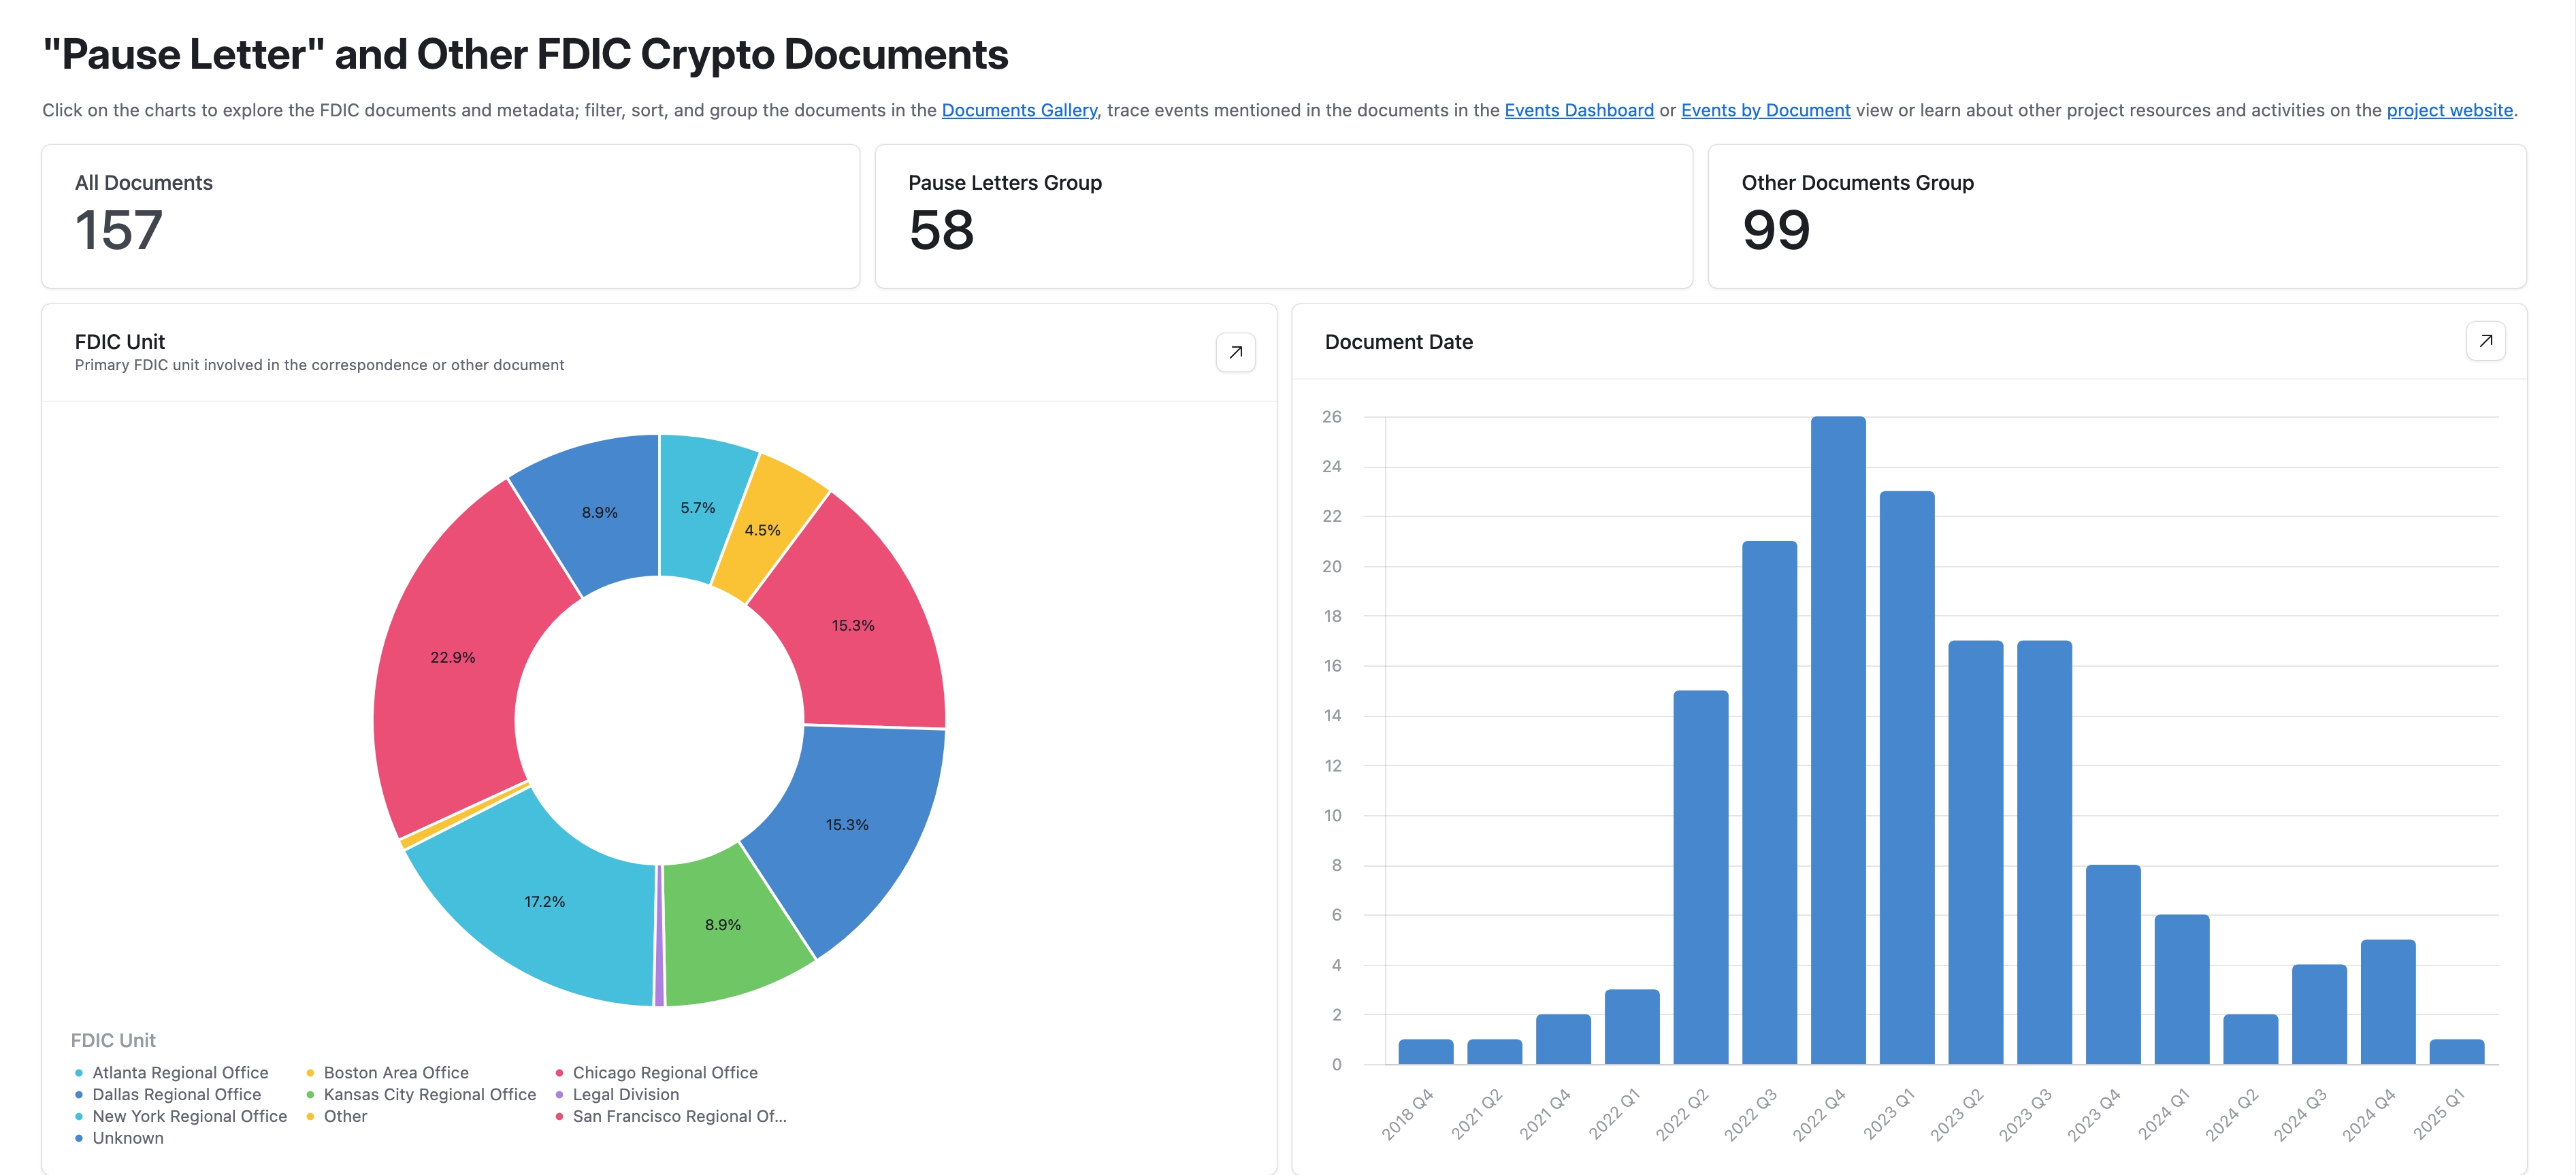
Task: Click the 2022 Q1 bar
Action: [x=1632, y=1026]
